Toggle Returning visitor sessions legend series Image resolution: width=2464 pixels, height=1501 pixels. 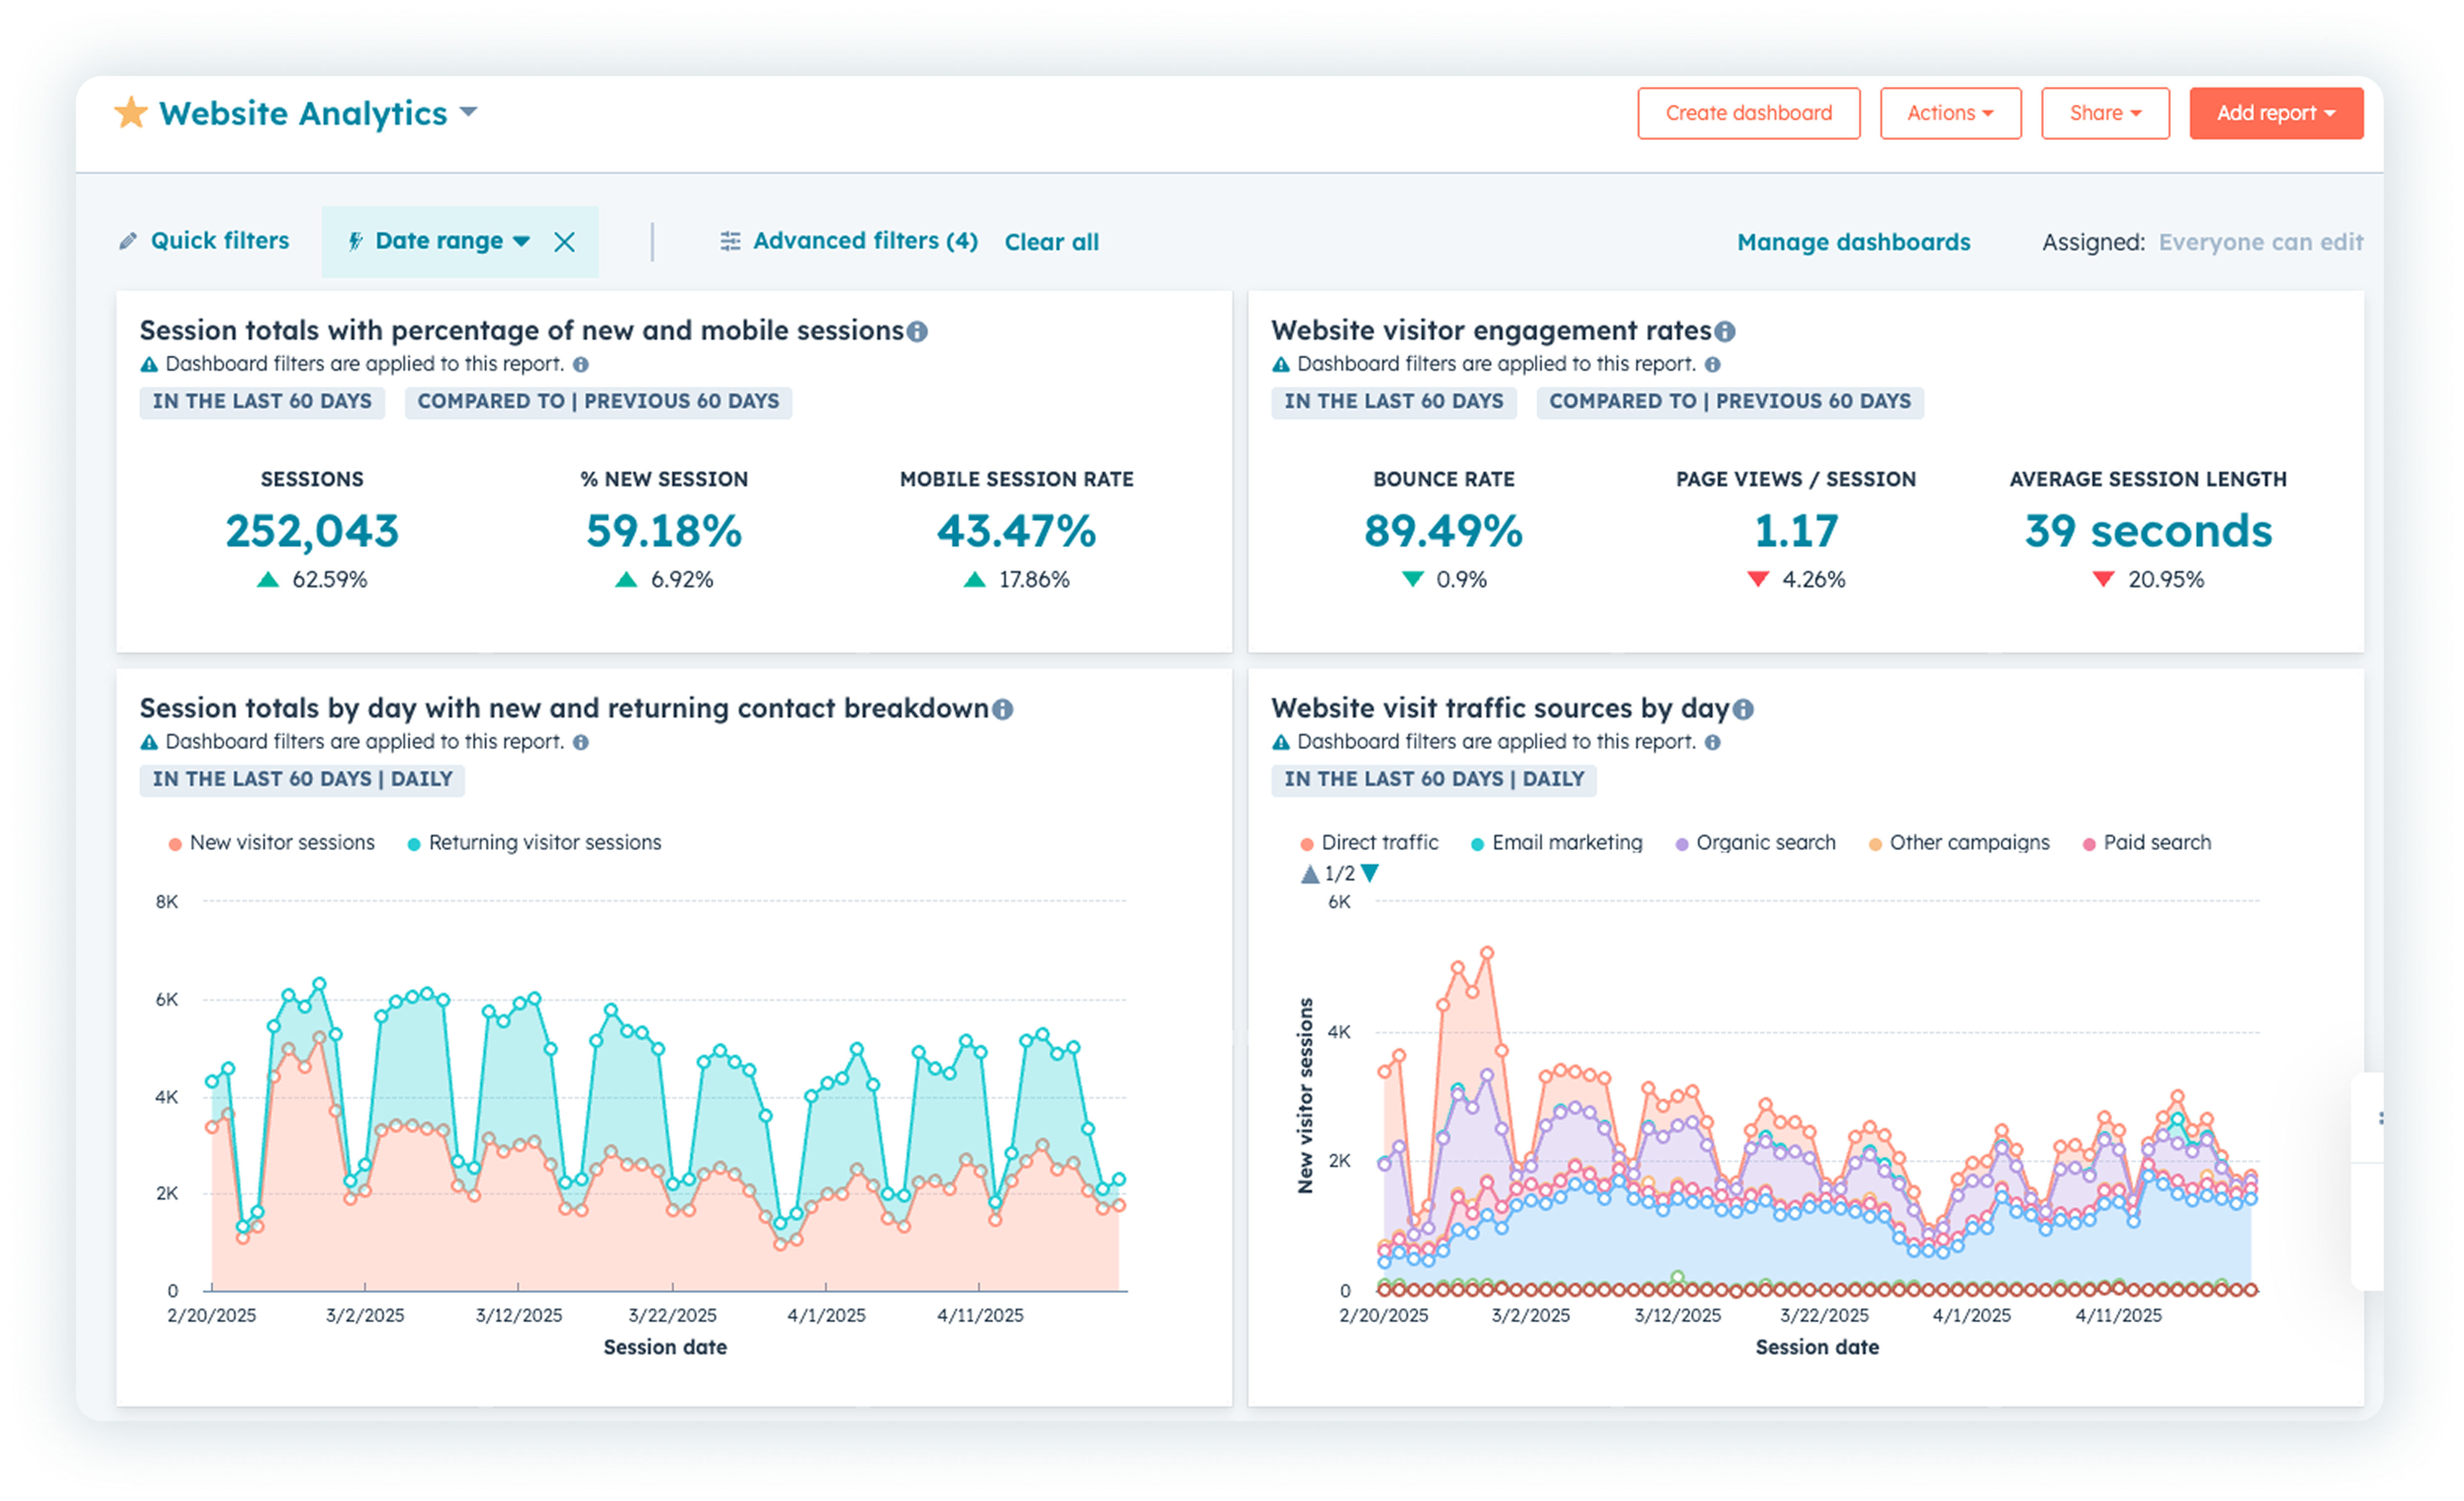534,843
